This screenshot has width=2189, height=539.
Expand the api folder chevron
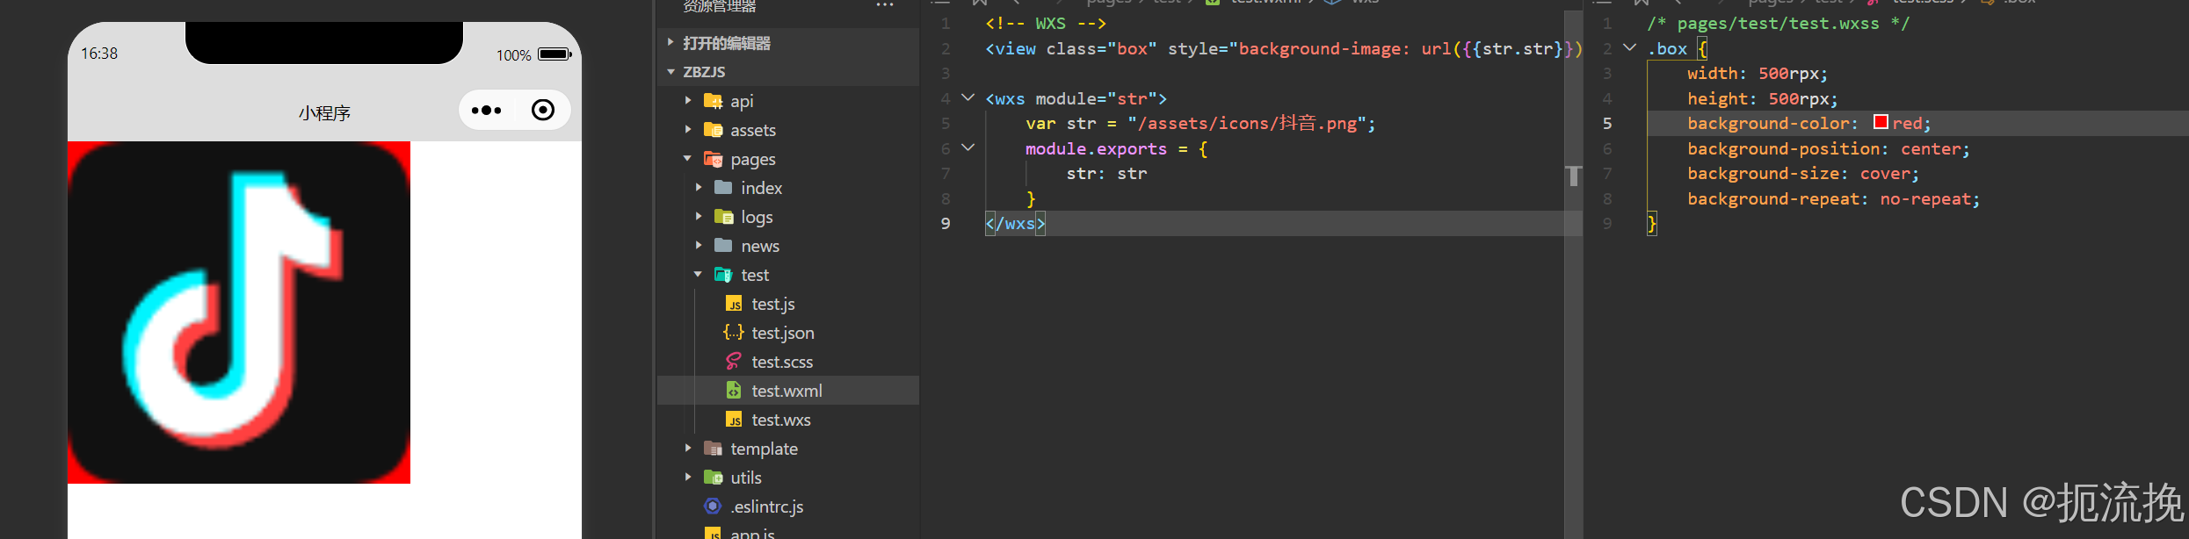point(688,101)
